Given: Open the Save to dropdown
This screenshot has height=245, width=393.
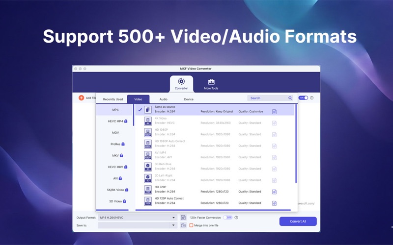Looking at the screenshot, I should pos(138,225).
